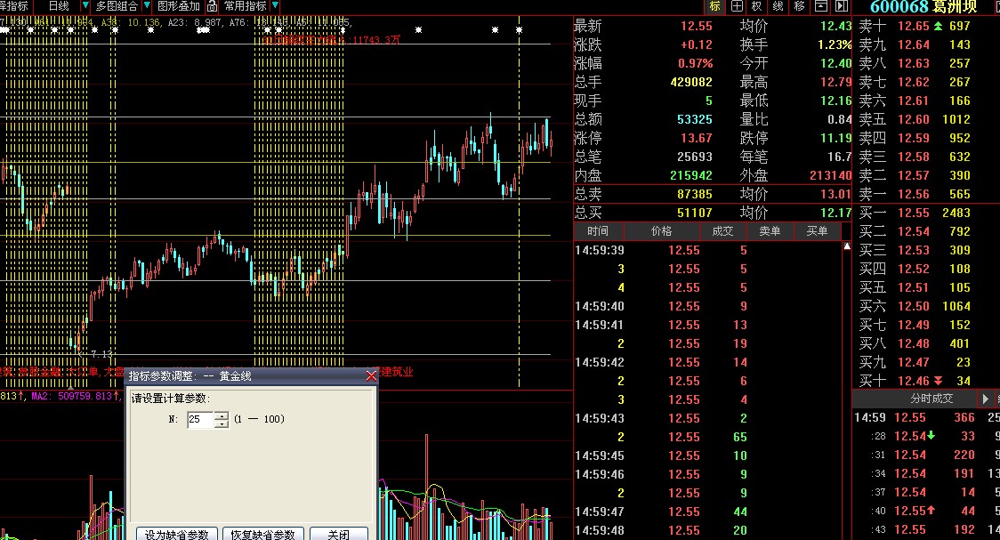Click the 恢复缺省参数 button
Screen dimensions: 1000x540
click(x=262, y=535)
